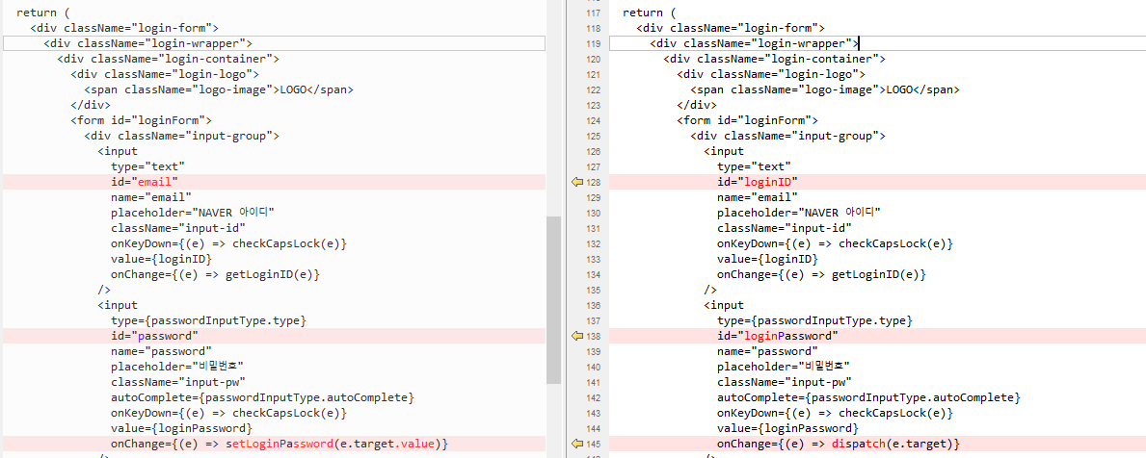This screenshot has height=458, width=1146.
Task: Click right pane's 비밀번호 placeholder line 140
Action: click(x=785, y=367)
